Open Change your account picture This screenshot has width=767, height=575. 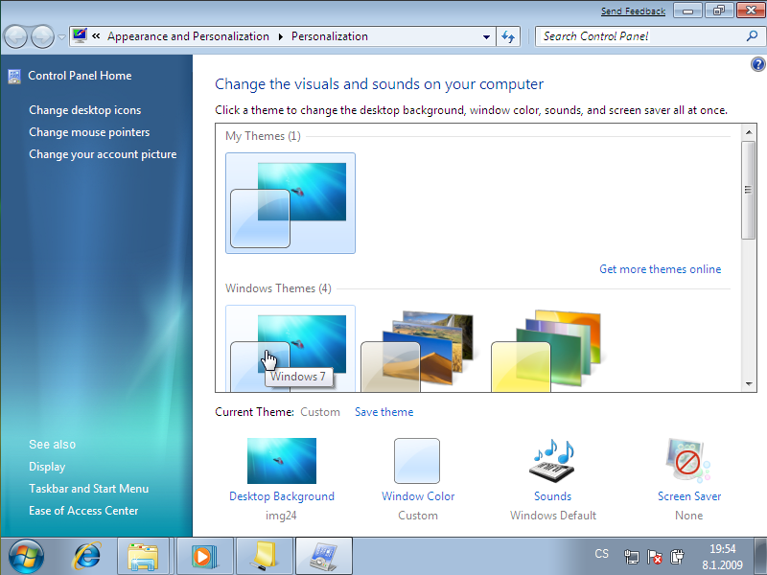pyautogui.click(x=103, y=154)
